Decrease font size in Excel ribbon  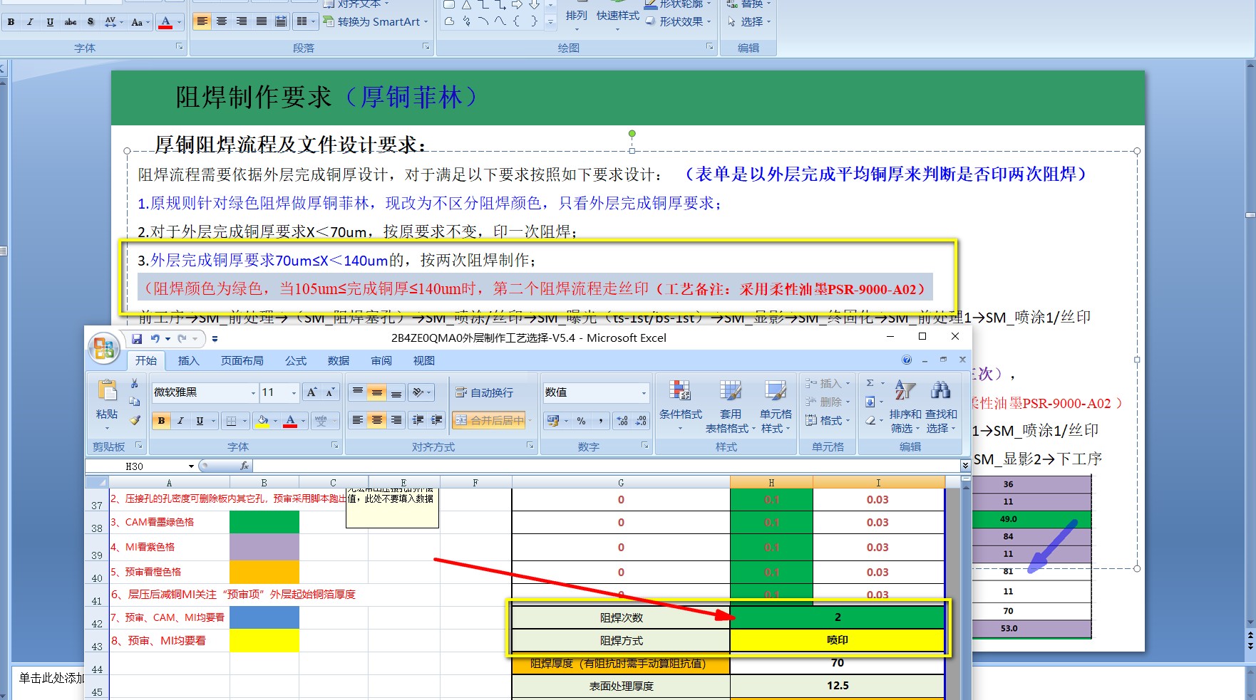coord(330,392)
